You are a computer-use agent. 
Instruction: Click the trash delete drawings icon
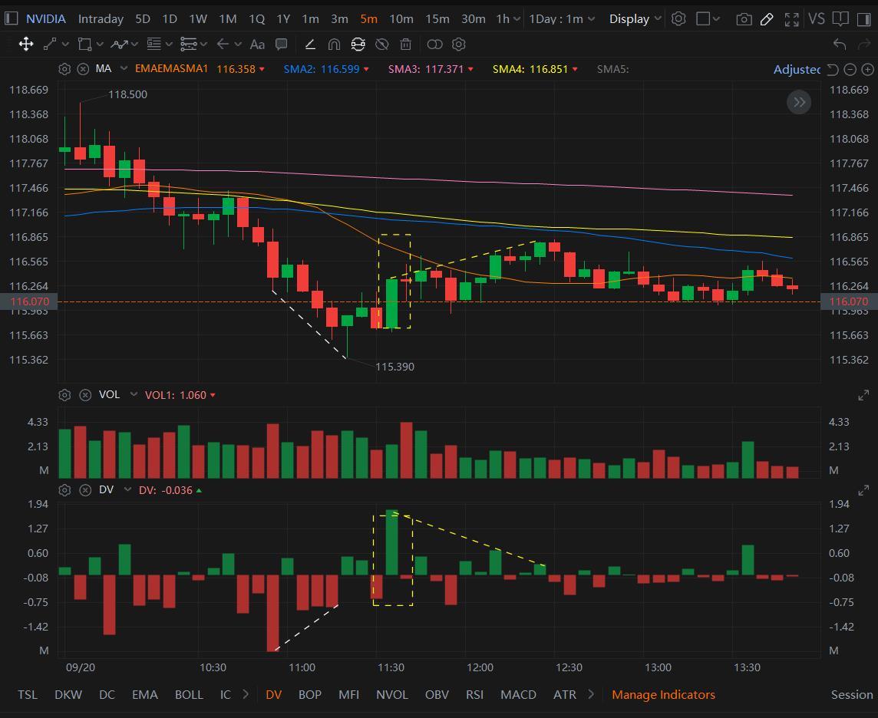pos(405,44)
